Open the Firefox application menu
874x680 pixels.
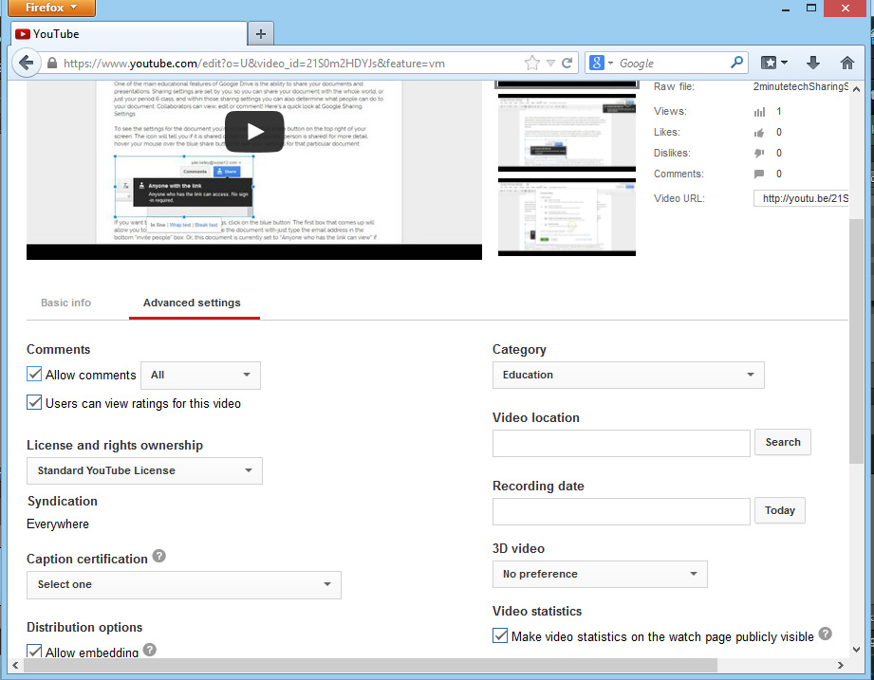pyautogui.click(x=51, y=8)
